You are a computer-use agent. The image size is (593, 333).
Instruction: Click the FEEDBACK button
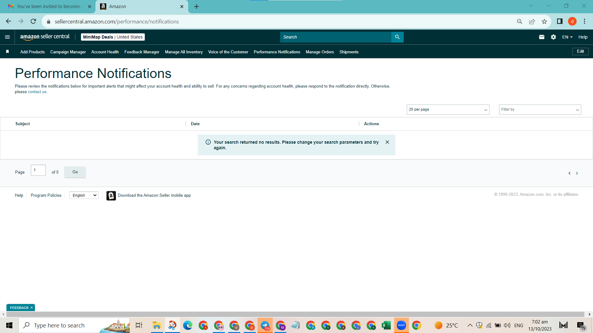(19, 308)
